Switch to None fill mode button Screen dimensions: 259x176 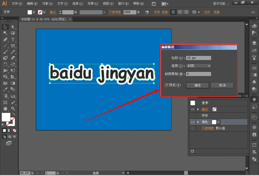[x=15, y=131]
